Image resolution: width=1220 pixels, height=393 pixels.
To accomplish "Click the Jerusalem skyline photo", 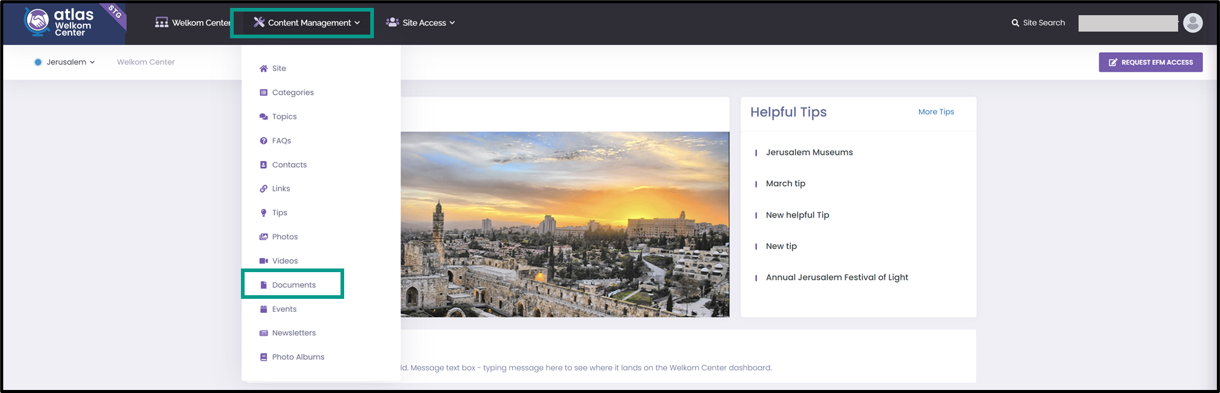I will click(x=565, y=224).
